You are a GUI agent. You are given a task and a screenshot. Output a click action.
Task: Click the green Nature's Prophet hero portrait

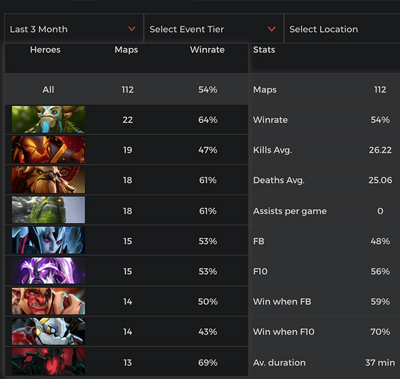(x=48, y=120)
